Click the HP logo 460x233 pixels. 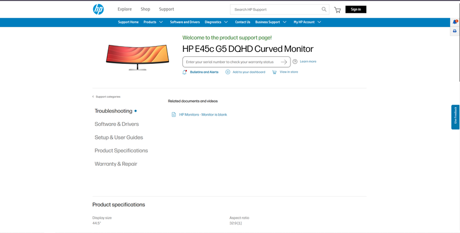98,9
